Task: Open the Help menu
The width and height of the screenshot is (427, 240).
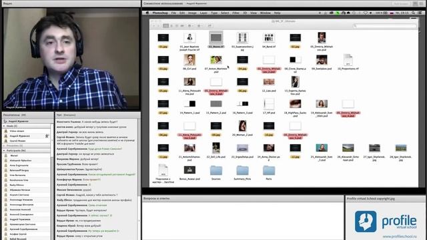Action: coord(277,13)
